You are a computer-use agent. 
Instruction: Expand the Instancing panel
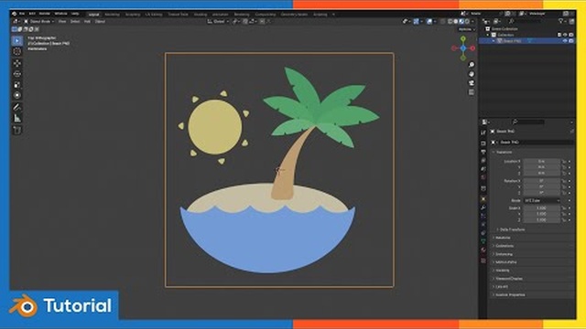coord(503,254)
